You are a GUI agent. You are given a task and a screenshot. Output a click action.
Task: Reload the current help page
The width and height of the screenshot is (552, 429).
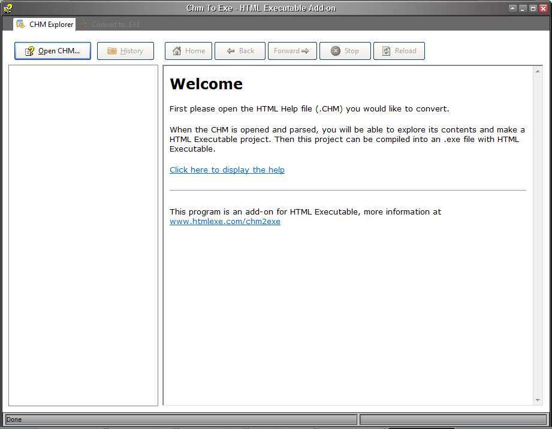click(399, 51)
